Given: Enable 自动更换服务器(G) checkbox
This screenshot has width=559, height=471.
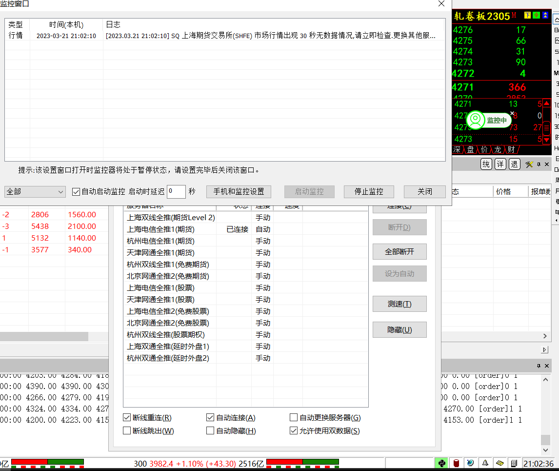Looking at the screenshot, I should point(294,418).
